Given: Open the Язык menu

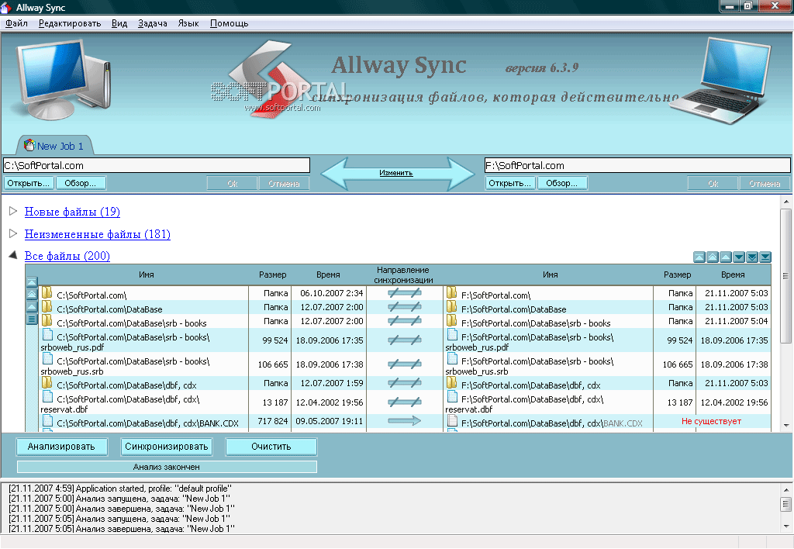Looking at the screenshot, I should point(188,23).
